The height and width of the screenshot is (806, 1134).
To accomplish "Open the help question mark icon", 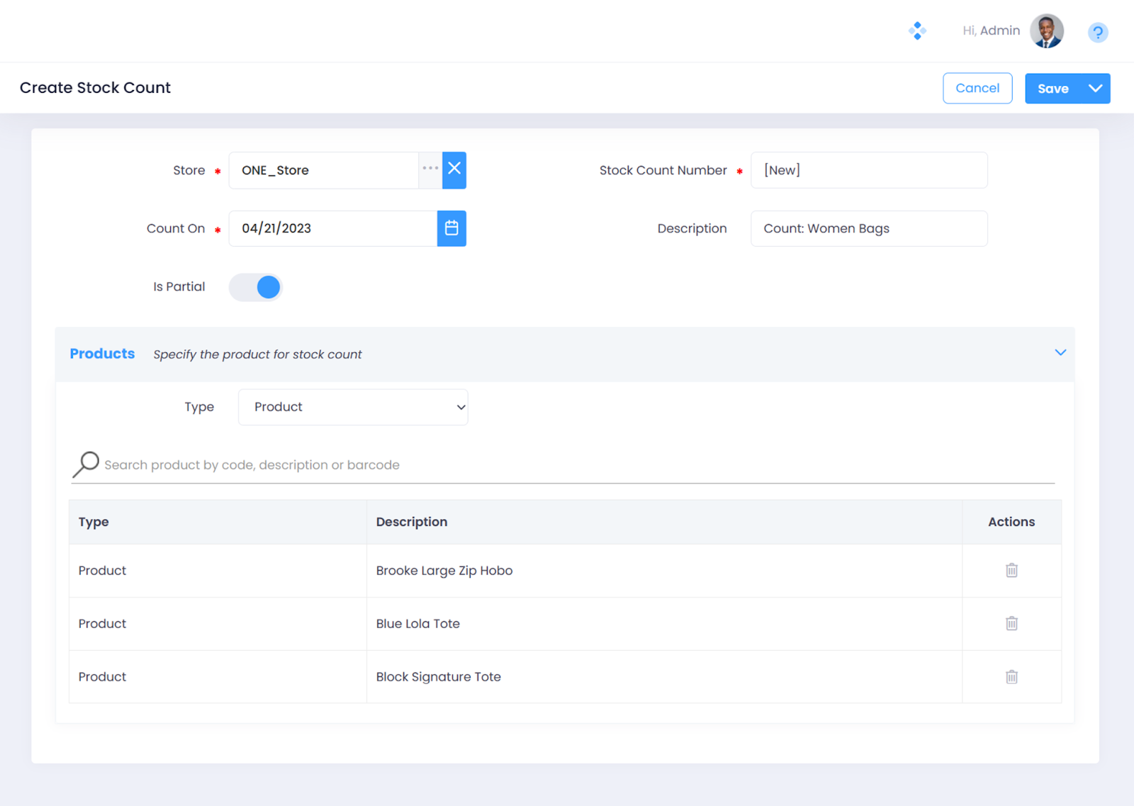I will tap(1097, 32).
